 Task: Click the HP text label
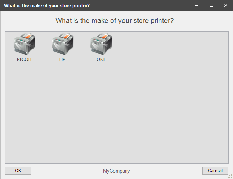(x=62, y=59)
